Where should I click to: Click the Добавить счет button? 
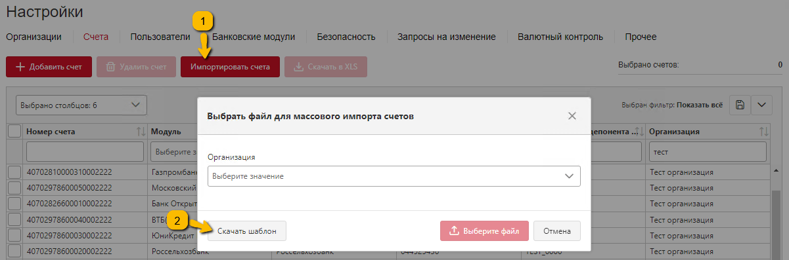(x=49, y=67)
